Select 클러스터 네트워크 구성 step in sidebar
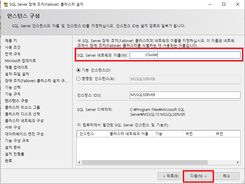 (x=24, y=121)
